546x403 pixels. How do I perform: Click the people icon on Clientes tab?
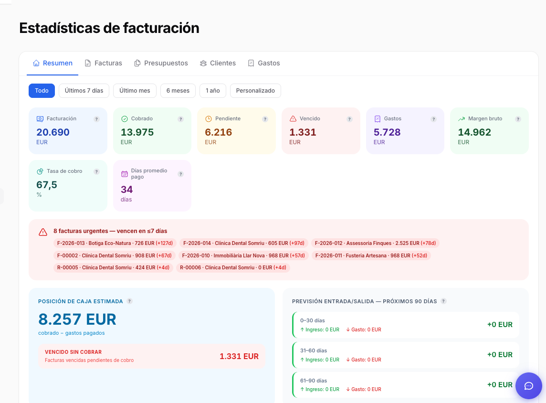coord(203,63)
